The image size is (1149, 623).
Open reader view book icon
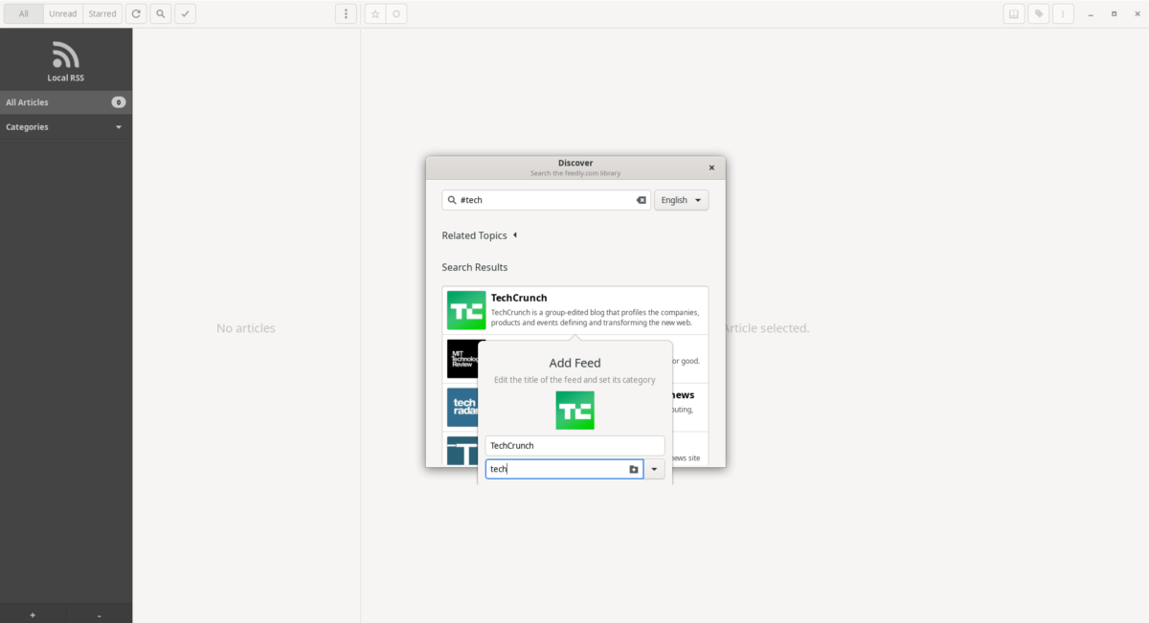click(x=1014, y=14)
